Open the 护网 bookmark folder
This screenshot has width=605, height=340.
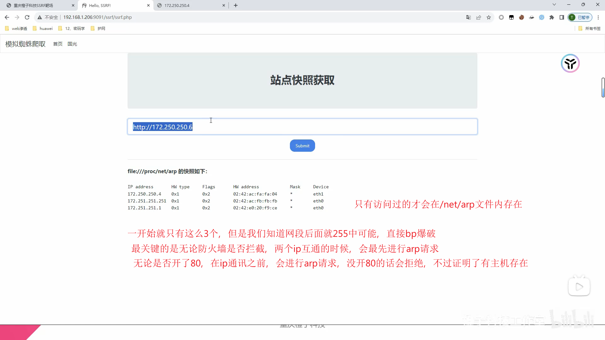pos(98,28)
